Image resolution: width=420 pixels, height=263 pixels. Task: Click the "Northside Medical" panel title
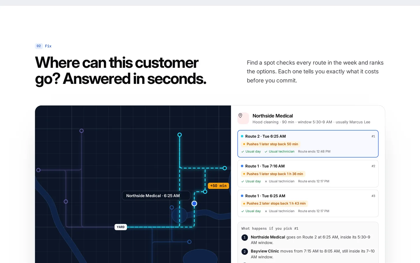273,116
